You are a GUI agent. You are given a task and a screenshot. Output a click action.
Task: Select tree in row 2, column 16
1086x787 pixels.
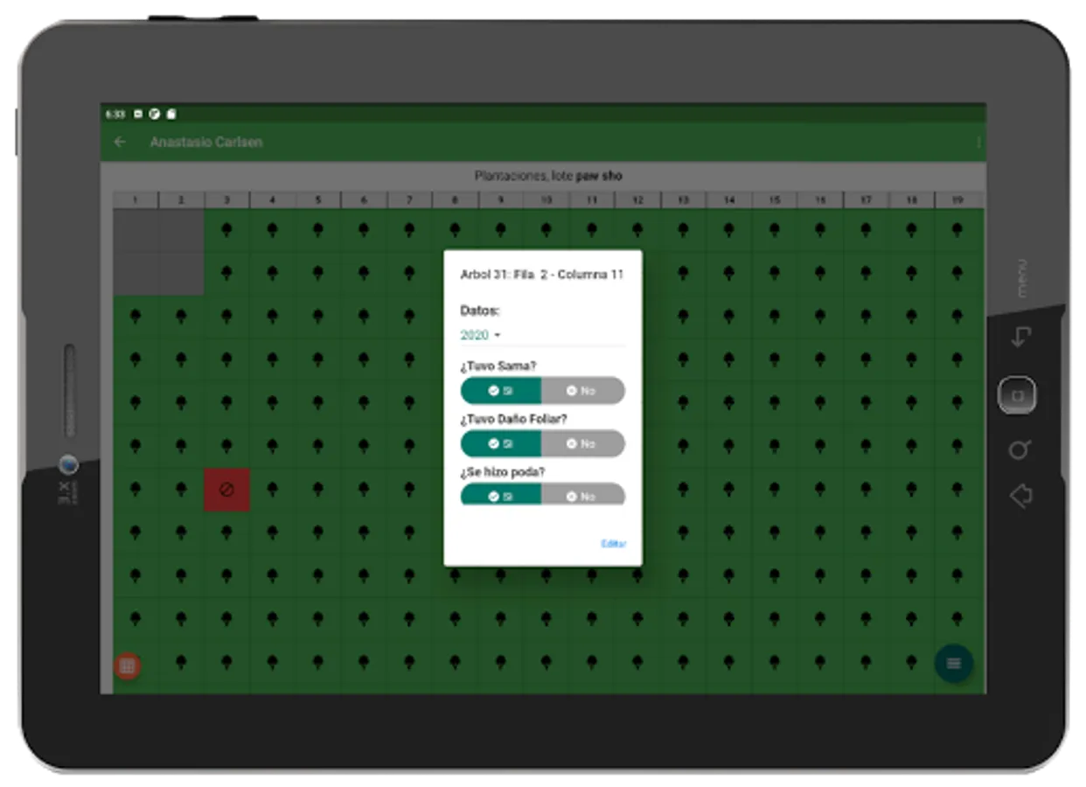click(820, 273)
